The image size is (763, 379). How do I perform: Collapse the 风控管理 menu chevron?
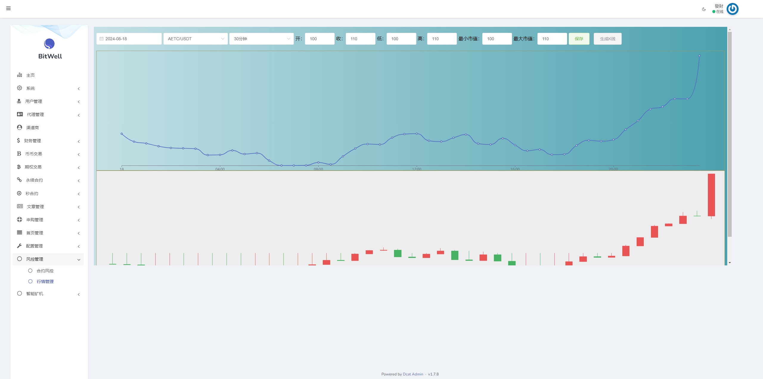point(79,259)
